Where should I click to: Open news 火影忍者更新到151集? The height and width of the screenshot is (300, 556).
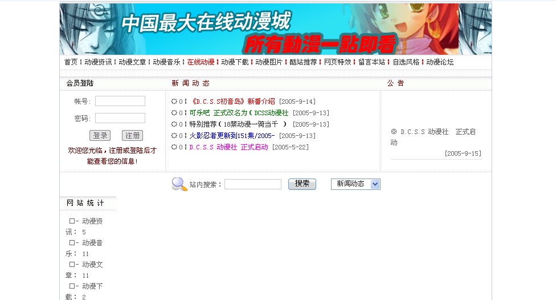232,136
